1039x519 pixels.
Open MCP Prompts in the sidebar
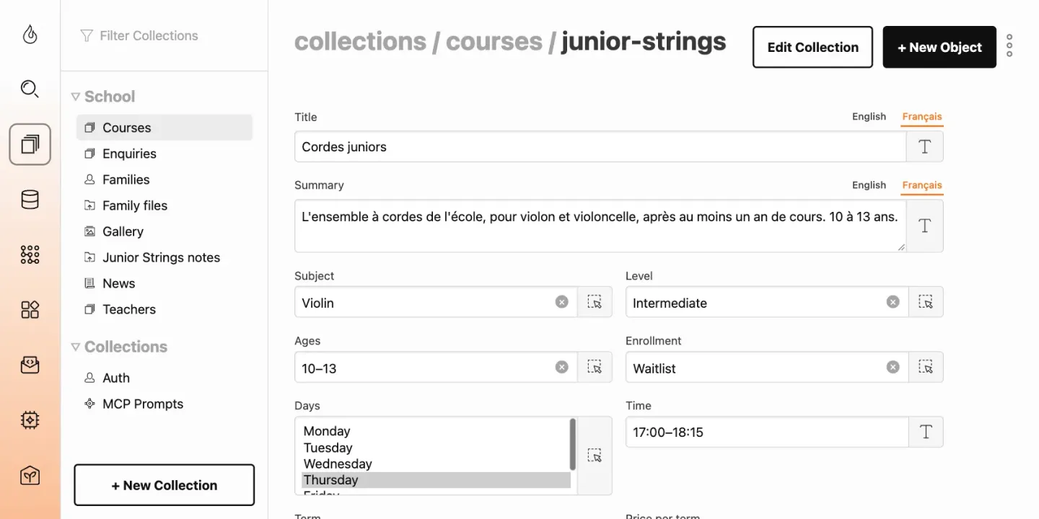coord(165,404)
